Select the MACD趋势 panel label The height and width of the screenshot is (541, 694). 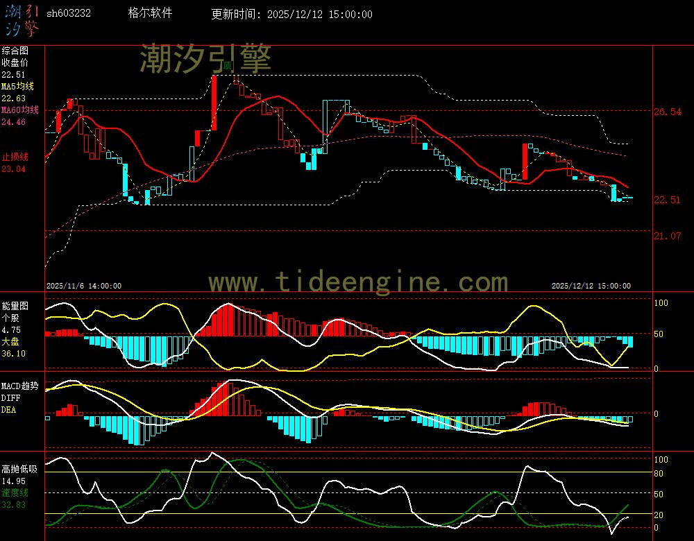tap(19, 386)
